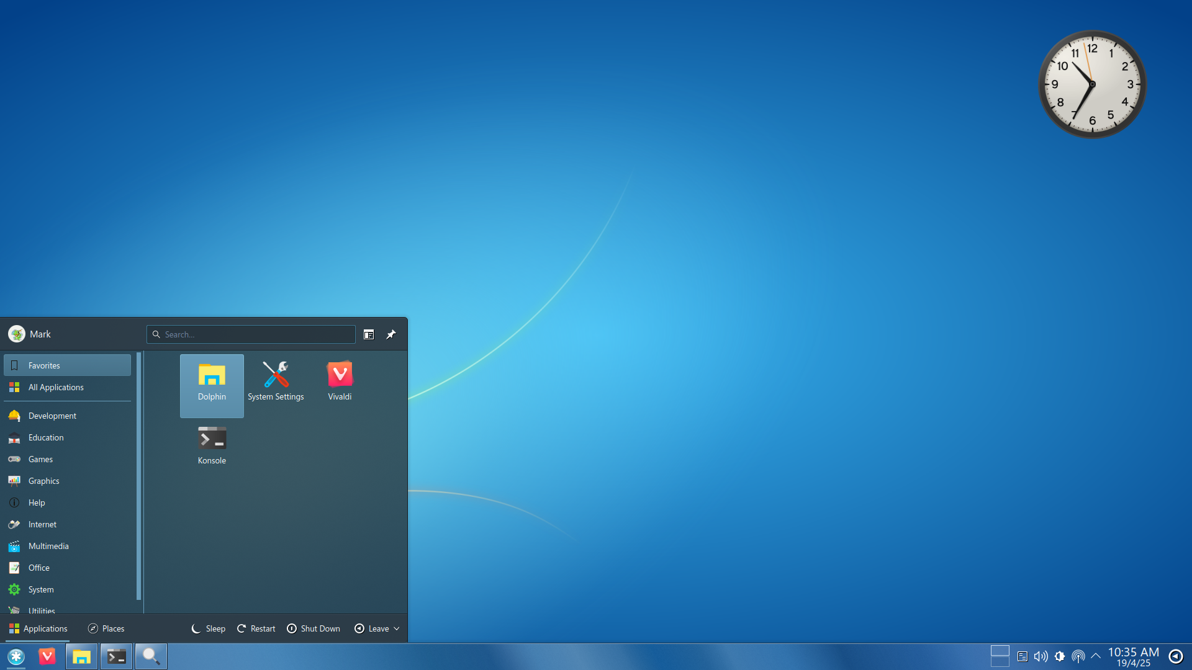
Task: Click the Sleep button
Action: [209, 628]
